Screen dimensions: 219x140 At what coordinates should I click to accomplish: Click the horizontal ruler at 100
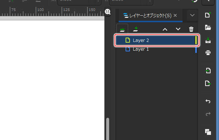pyautogui.click(x=41, y=10)
